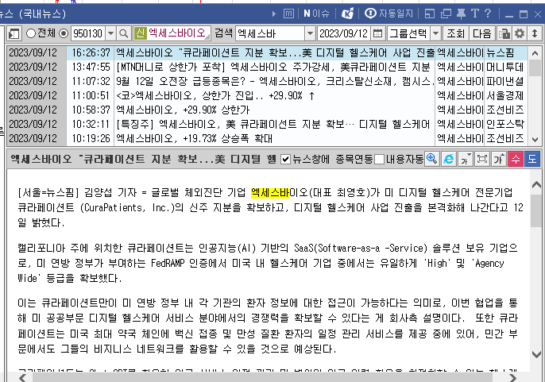Image resolution: width=545 pixels, height=382 pixels.
Task: Toggle the left panel layout icon
Action: (14, 33)
